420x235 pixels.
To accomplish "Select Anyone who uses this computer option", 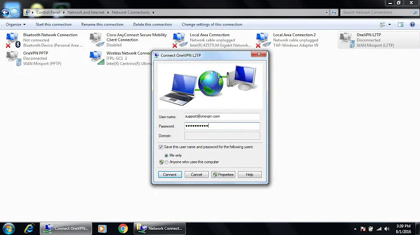I will pos(166,162).
